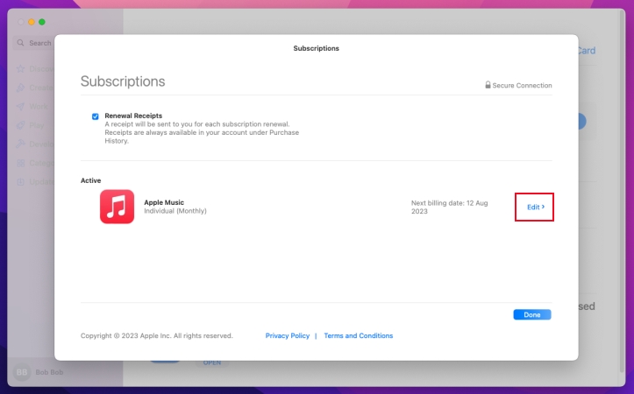
Task: Uncheck the Renewal Receipts checkbox
Action: [96, 116]
